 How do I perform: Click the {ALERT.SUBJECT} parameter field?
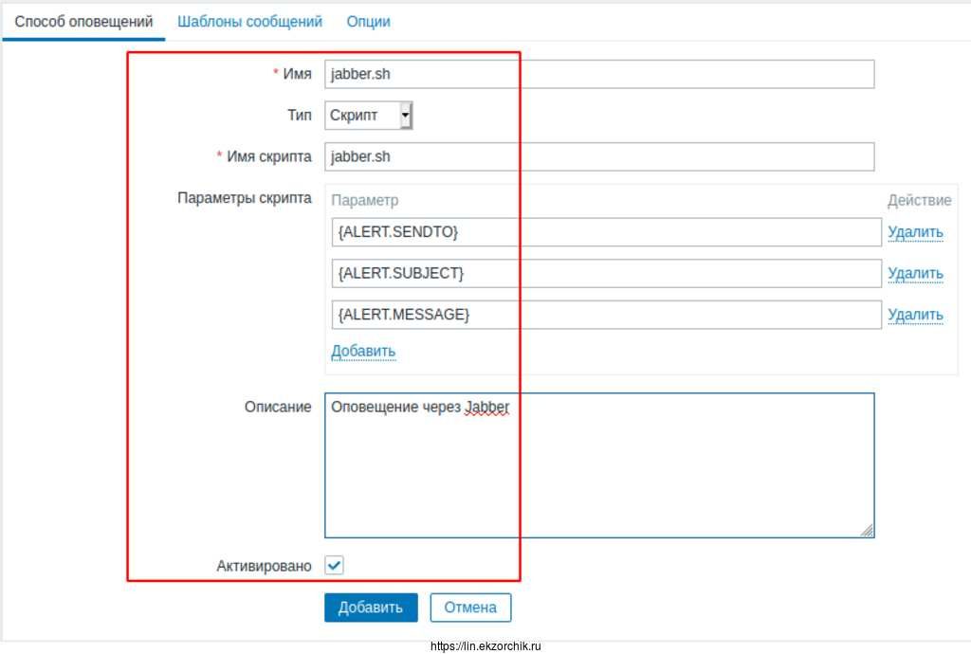click(x=606, y=274)
